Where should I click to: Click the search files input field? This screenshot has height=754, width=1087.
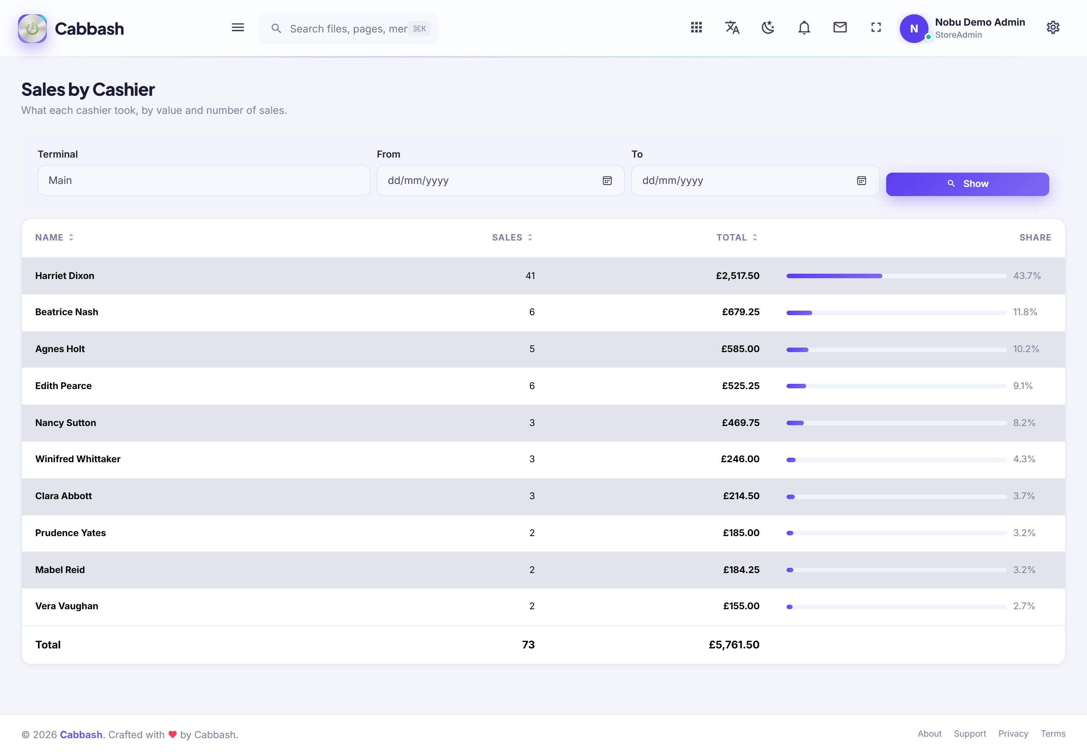(x=348, y=29)
